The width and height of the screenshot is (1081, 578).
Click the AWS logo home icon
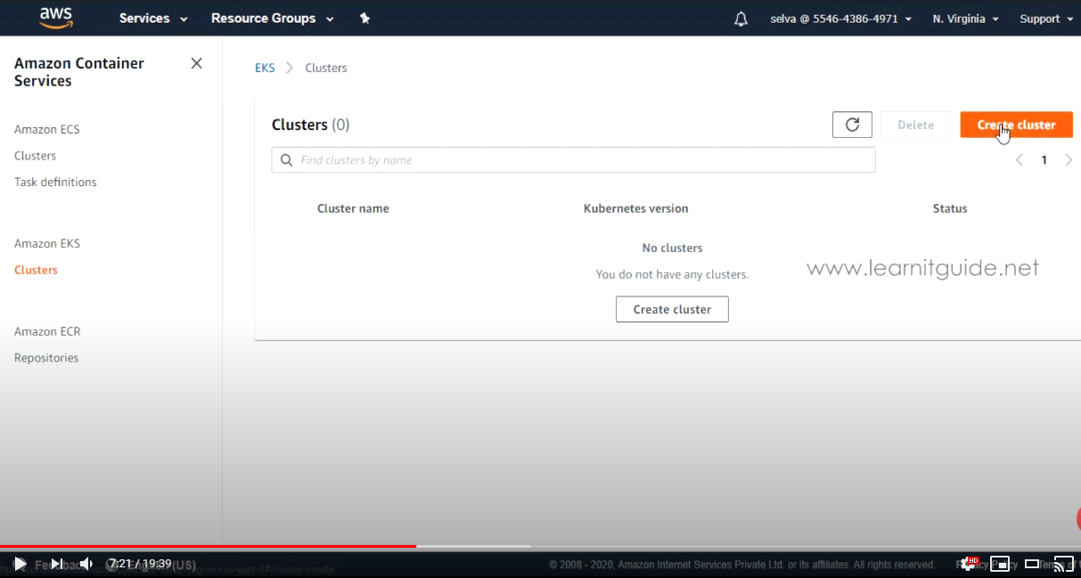point(55,18)
